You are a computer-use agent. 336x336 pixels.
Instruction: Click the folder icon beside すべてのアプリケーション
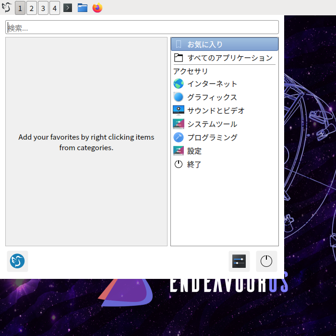[x=179, y=58]
